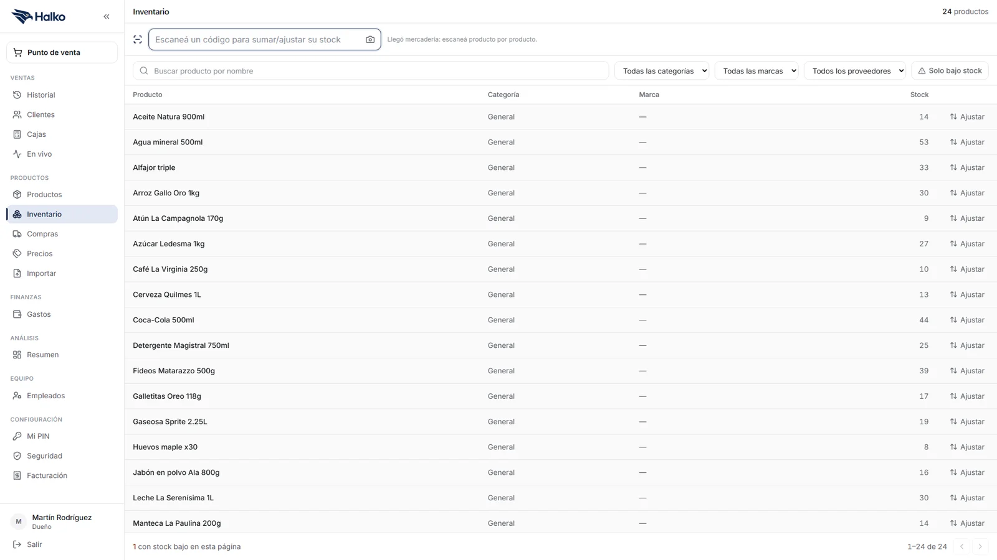Image resolution: width=997 pixels, height=560 pixels.
Task: Click the 24 productos counter
Action: pos(965,12)
